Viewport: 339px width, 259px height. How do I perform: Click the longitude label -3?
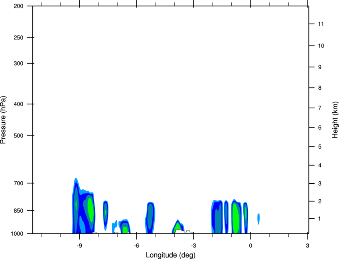click(193, 246)
